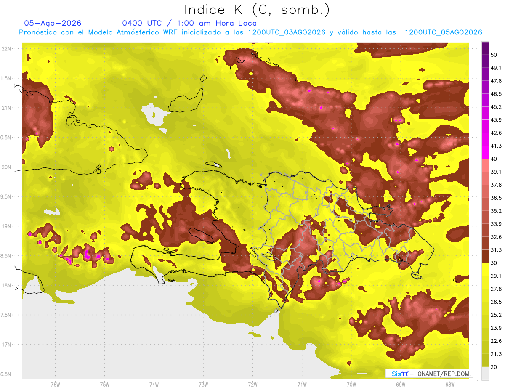This screenshot has width=505, height=390.
Task: Click the '21N' latitude label
Action: (x=6, y=108)
